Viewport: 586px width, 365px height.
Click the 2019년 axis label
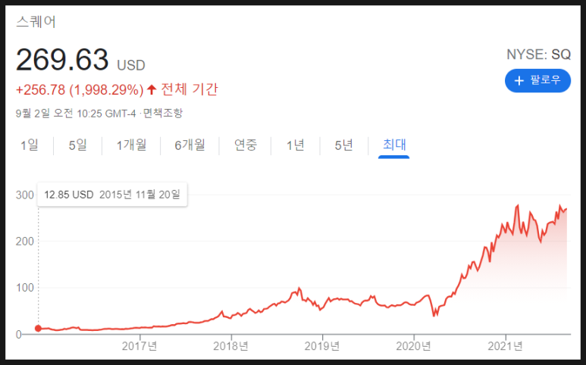(322, 346)
